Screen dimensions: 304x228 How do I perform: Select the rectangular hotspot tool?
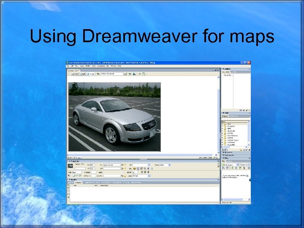point(74,176)
